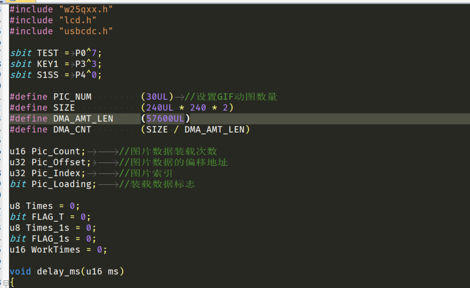Click the P3^3 pin assignment
Screen dimensions: 470x288
[x=86, y=64]
